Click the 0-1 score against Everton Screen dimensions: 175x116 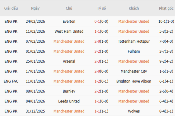click(x=98, y=21)
